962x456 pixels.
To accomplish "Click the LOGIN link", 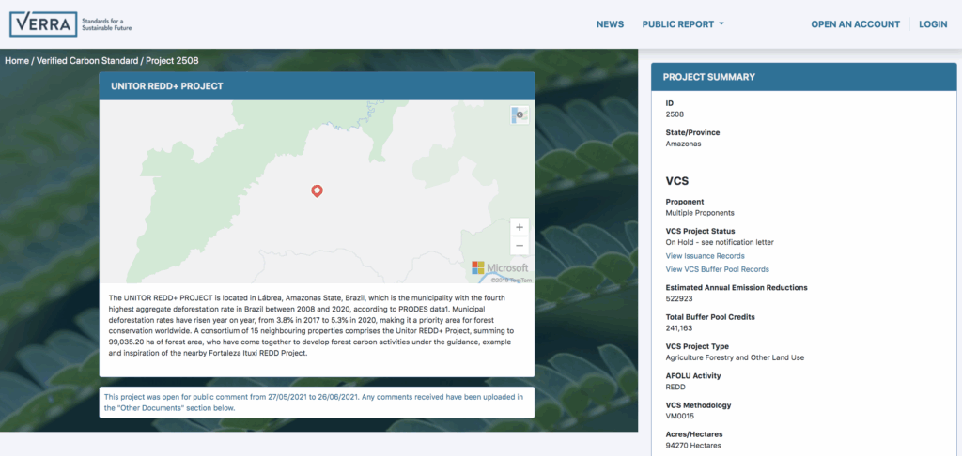I will click(x=933, y=24).
